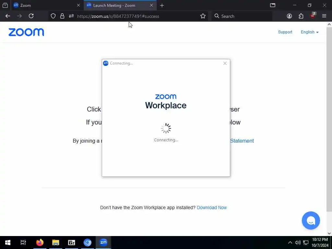This screenshot has width=332, height=249.
Task: Open site permissions icon in address bar
Action: pyautogui.click(x=71, y=16)
